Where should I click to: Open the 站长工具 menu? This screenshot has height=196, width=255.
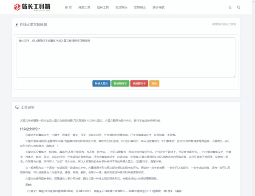[x=103, y=7]
